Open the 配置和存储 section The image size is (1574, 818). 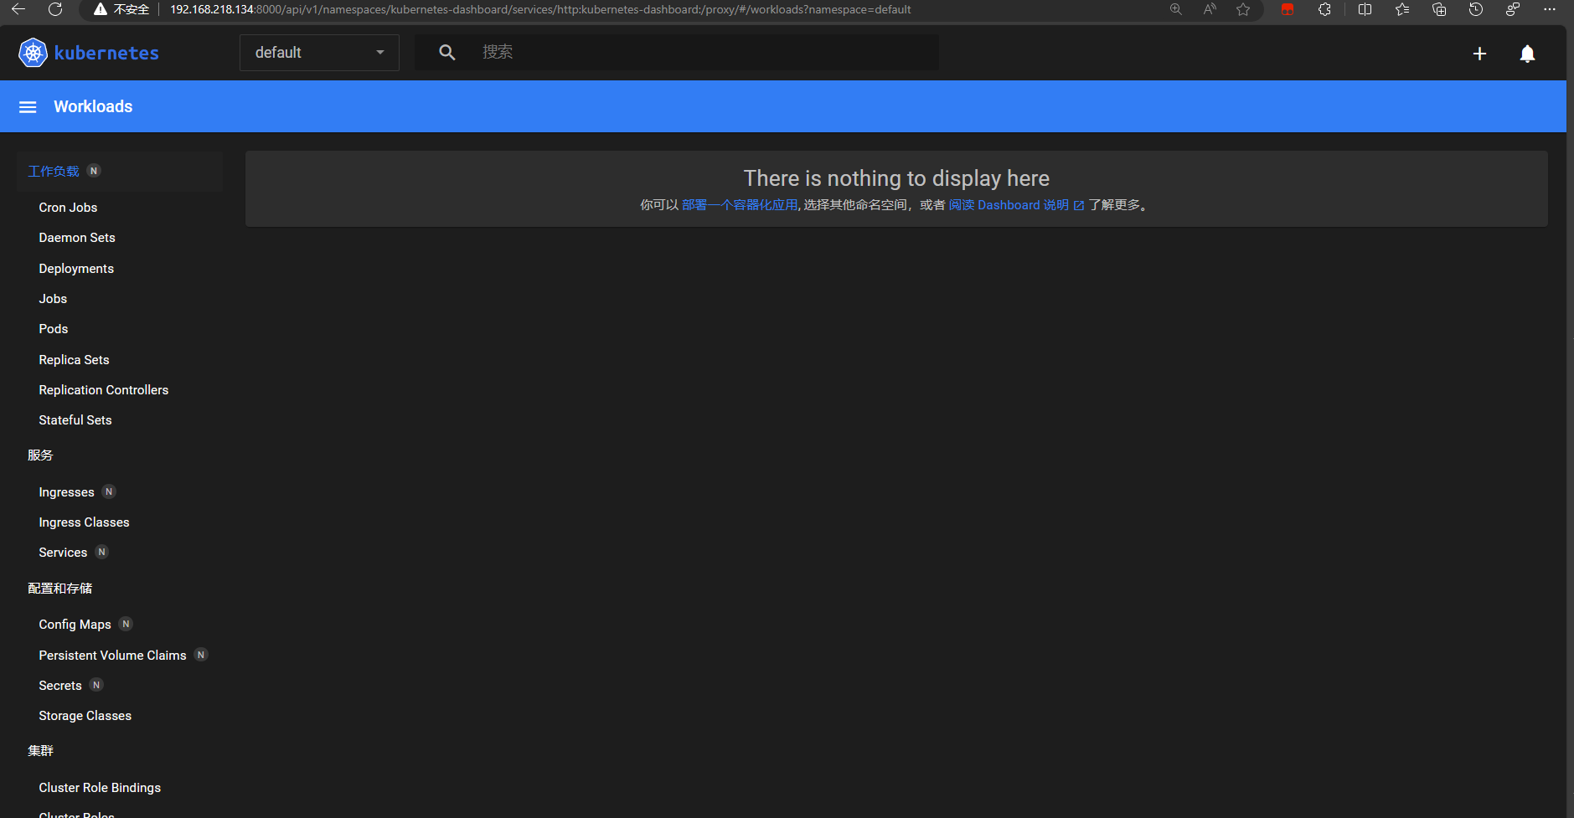60,589
